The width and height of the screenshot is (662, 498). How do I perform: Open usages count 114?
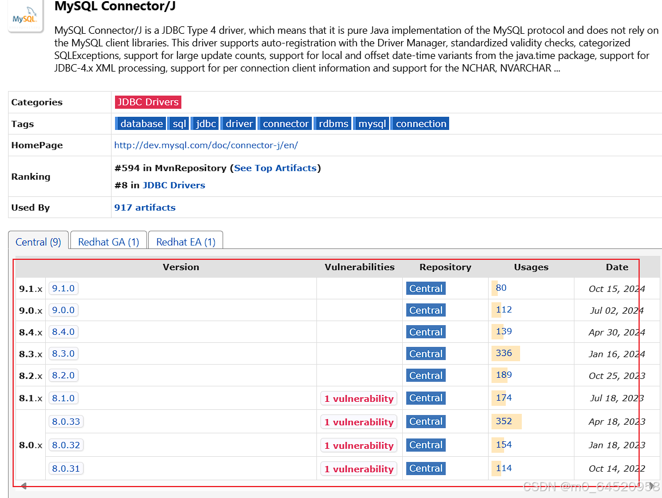click(504, 468)
